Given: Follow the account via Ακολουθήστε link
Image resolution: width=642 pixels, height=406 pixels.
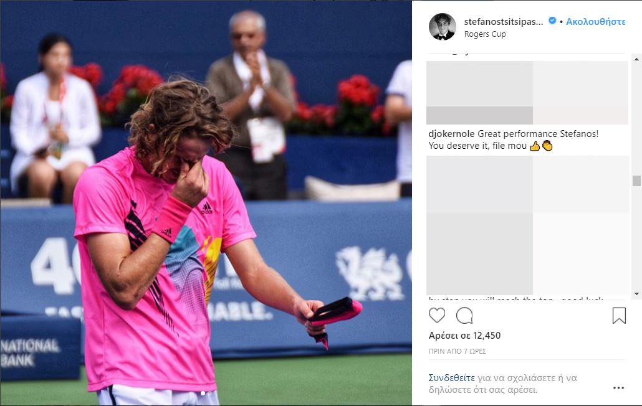Looking at the screenshot, I should tap(596, 22).
